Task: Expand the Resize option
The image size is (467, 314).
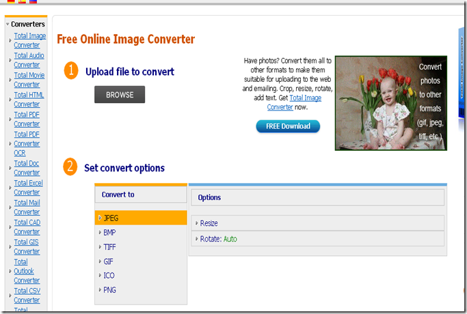Action: 317,223
